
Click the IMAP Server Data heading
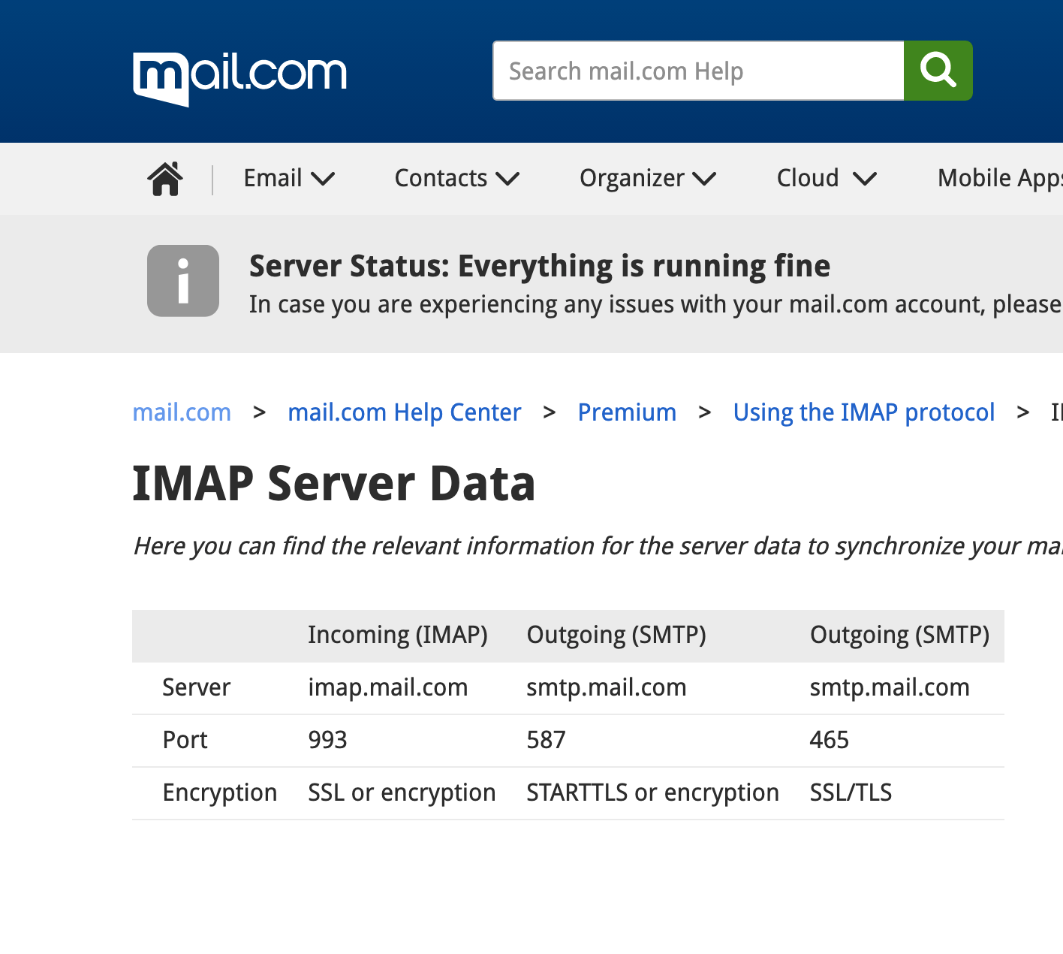[x=334, y=483]
